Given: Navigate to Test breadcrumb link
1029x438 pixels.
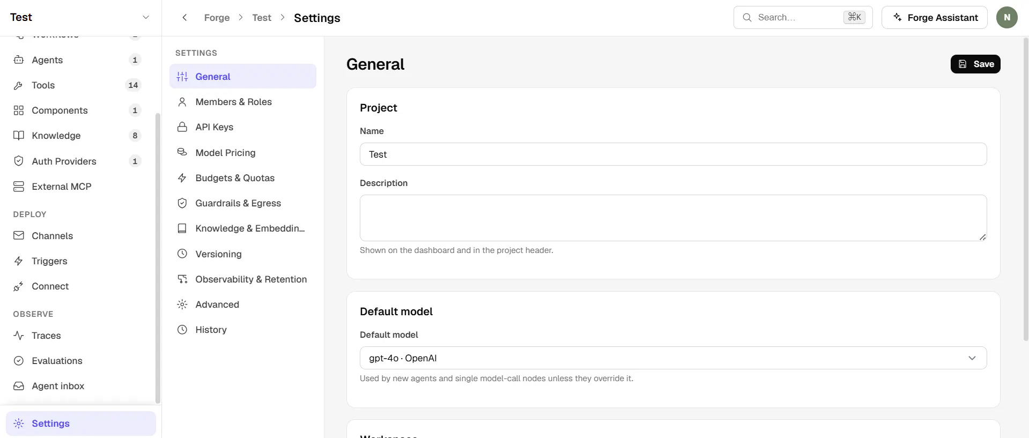Looking at the screenshot, I should (x=262, y=18).
